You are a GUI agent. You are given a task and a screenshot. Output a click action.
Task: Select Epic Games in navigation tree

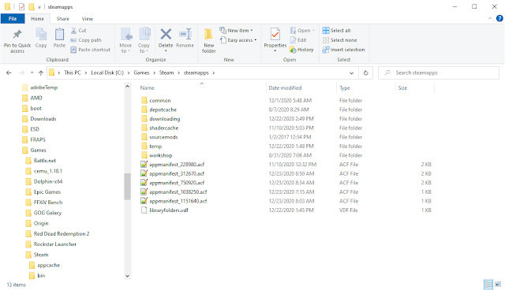[47, 192]
